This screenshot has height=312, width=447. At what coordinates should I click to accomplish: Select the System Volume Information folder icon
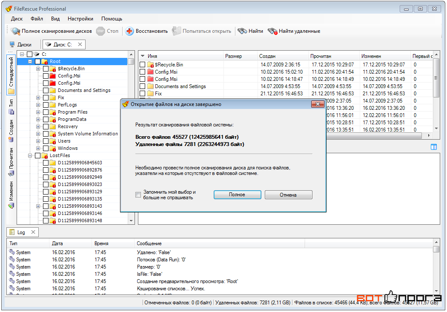point(52,134)
